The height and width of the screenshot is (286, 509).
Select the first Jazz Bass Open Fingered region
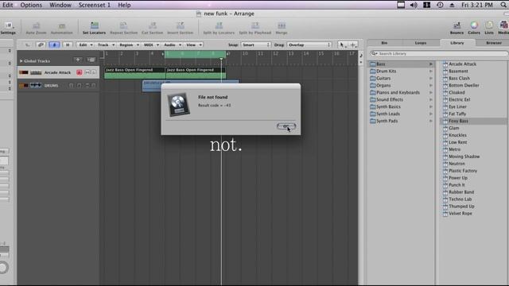[x=135, y=73]
